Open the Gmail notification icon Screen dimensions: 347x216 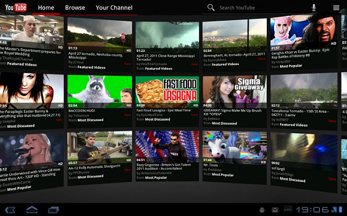[275, 210]
